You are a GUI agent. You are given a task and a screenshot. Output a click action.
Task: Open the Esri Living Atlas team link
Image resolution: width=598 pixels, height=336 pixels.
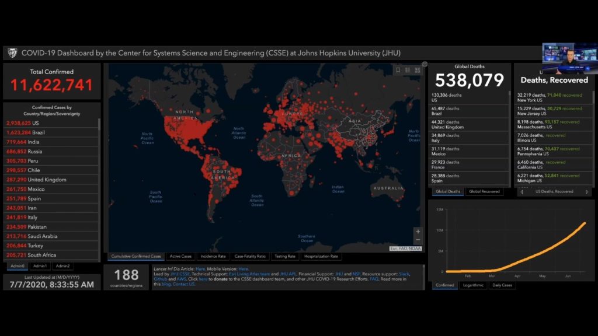point(249,274)
